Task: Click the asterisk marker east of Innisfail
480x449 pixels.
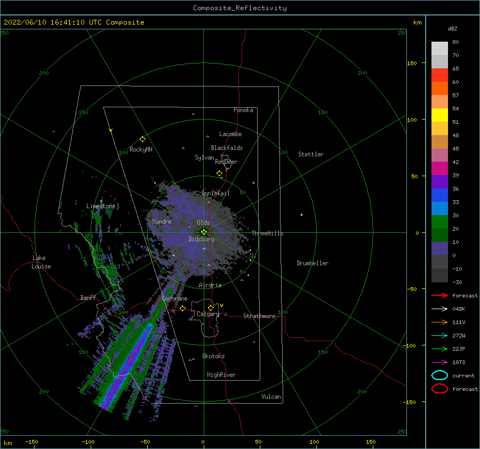Action: coord(253,183)
